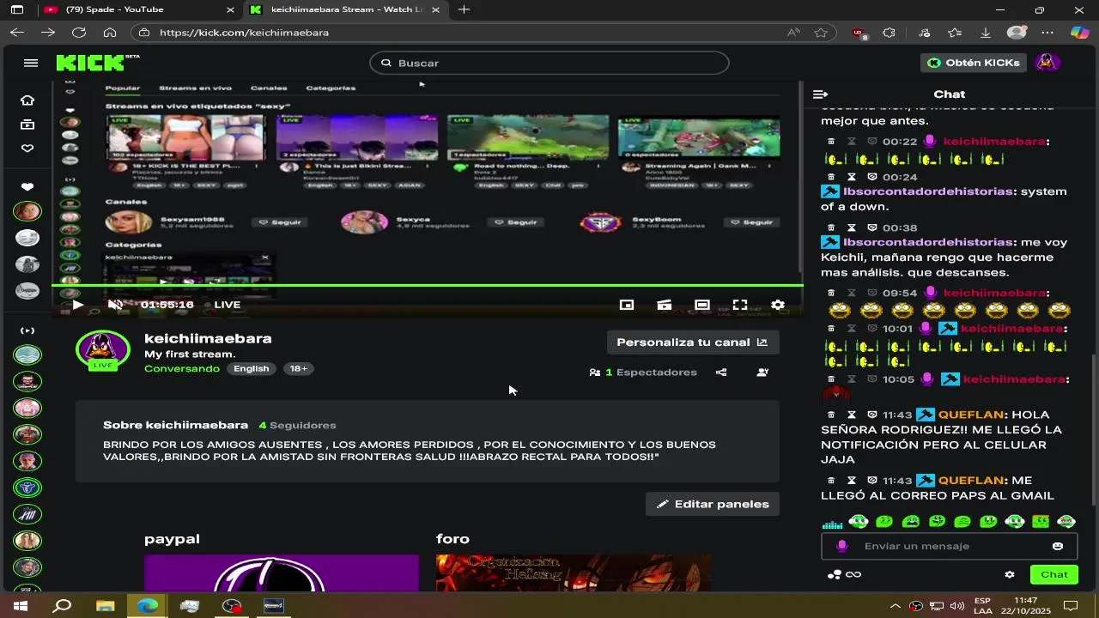1099x618 pixels.
Task: Toggle theater mode in player
Action: 702,305
